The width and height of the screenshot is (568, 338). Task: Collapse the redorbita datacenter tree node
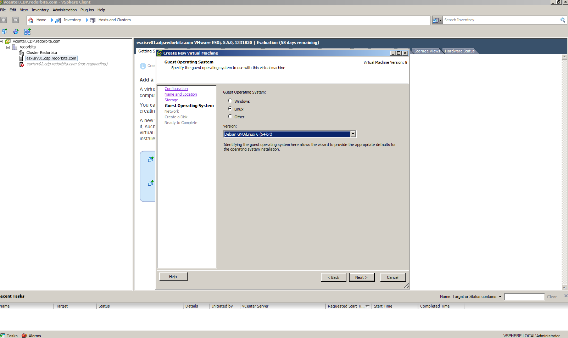tap(8, 47)
